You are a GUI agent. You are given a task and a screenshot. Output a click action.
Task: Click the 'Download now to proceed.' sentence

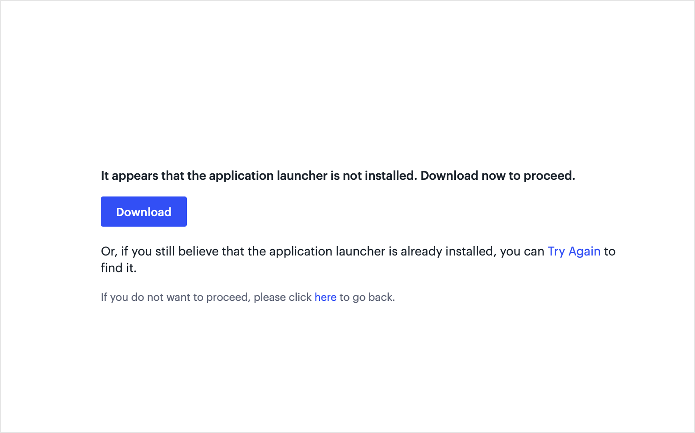tap(497, 176)
